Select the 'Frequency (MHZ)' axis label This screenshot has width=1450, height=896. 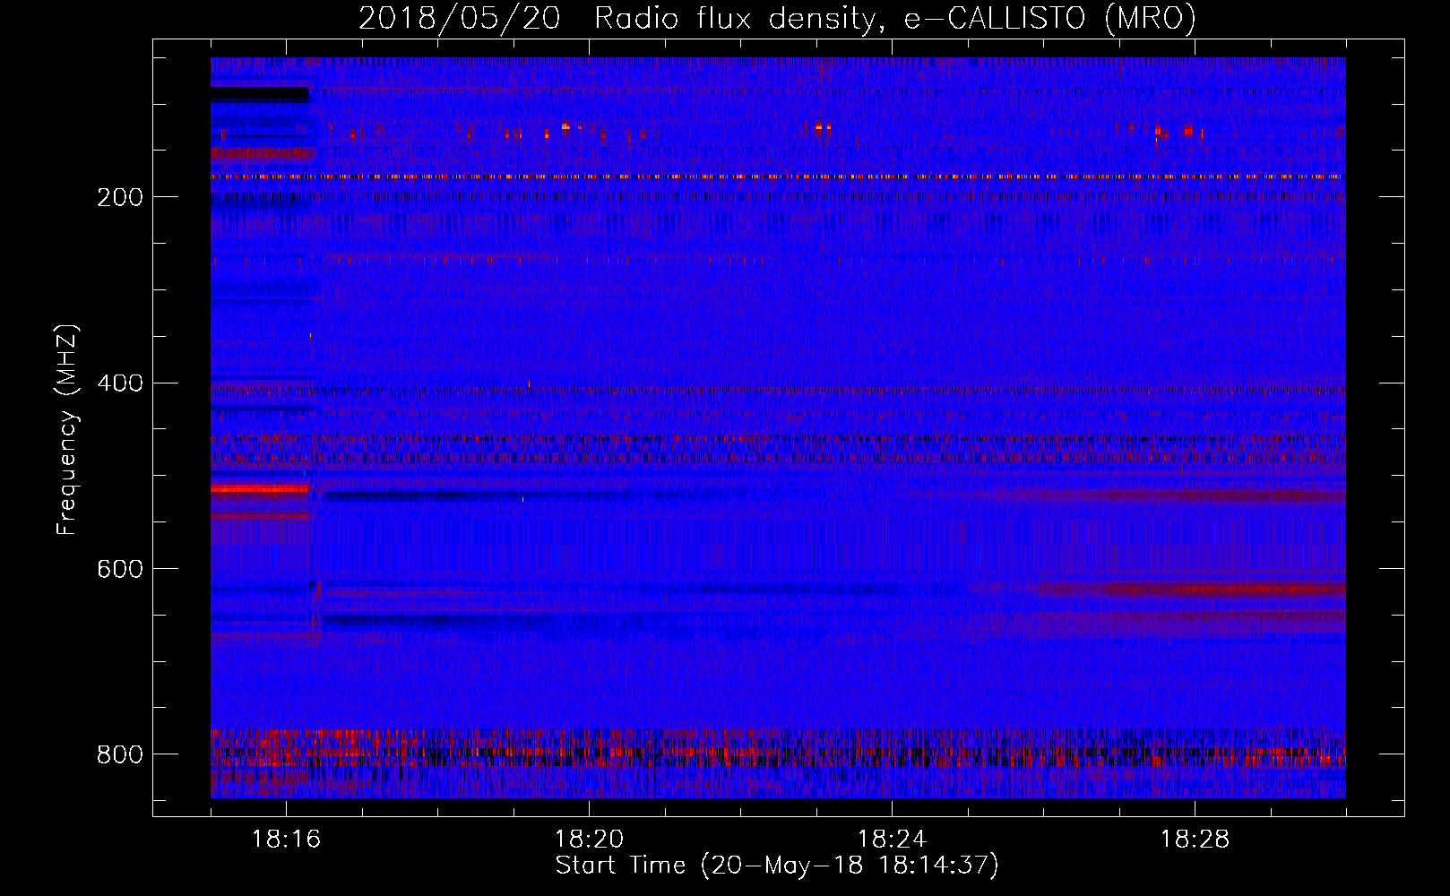[x=67, y=430]
